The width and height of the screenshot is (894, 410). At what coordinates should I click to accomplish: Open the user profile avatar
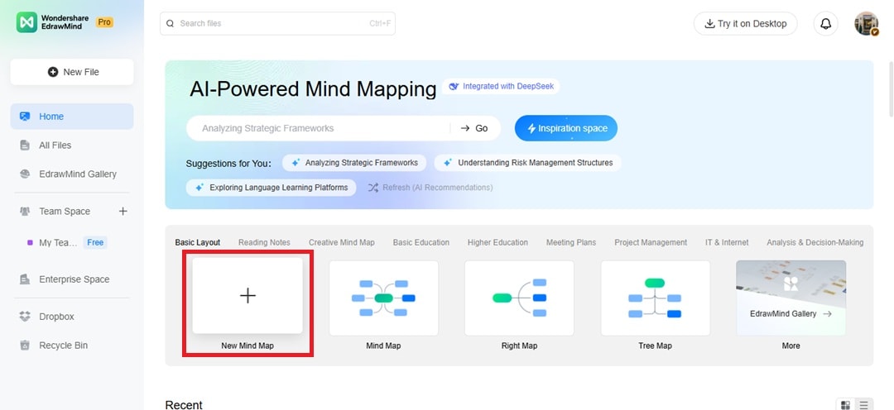866,23
